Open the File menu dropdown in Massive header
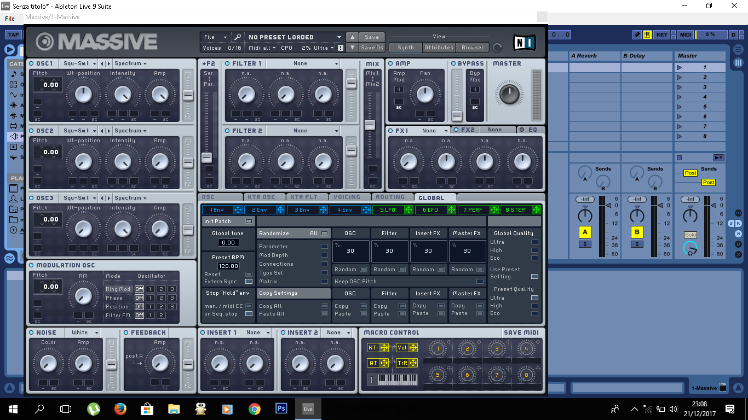This screenshot has height=420, width=748. (x=215, y=37)
